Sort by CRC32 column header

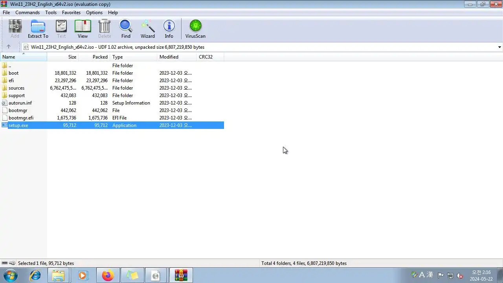210,57
